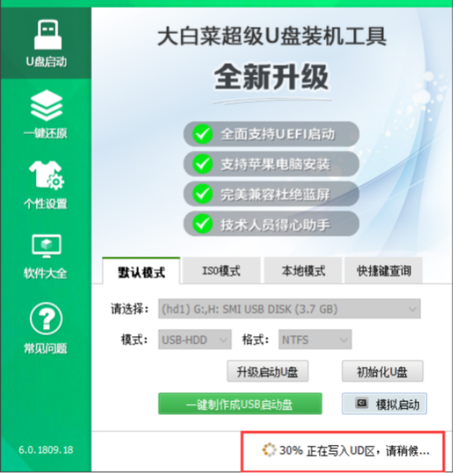Click the loading spinner next to 30%
The width and height of the screenshot is (453, 473).
(269, 450)
